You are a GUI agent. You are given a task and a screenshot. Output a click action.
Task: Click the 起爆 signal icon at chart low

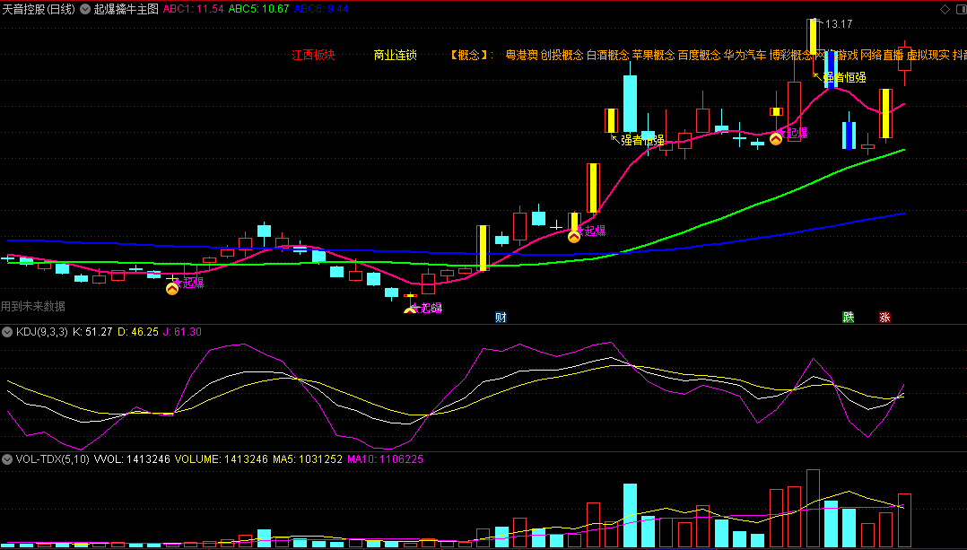coord(410,310)
